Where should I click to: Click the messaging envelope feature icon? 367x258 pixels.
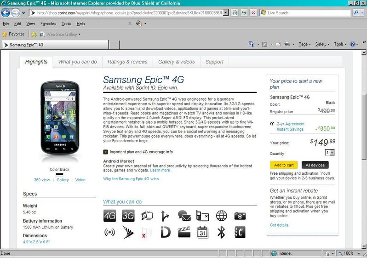184,216
